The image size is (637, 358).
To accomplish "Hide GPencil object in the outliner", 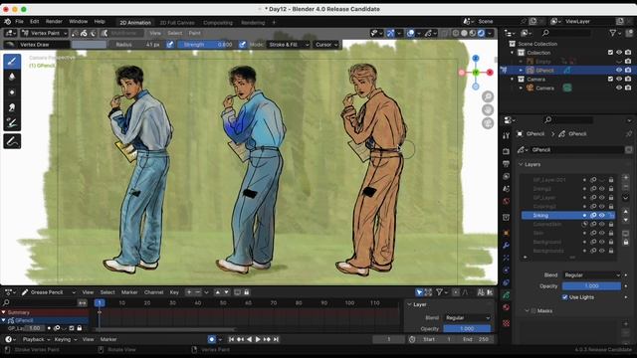I will coord(619,71).
